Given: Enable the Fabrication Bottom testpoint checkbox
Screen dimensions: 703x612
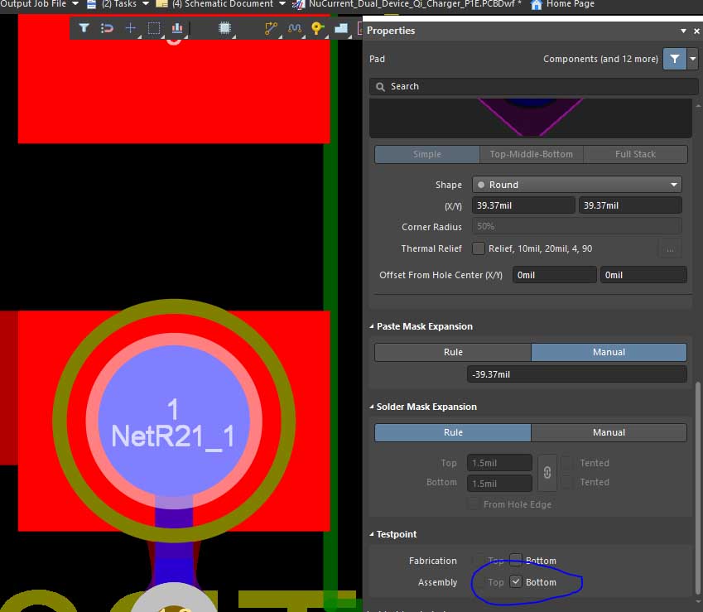Looking at the screenshot, I should [x=516, y=561].
